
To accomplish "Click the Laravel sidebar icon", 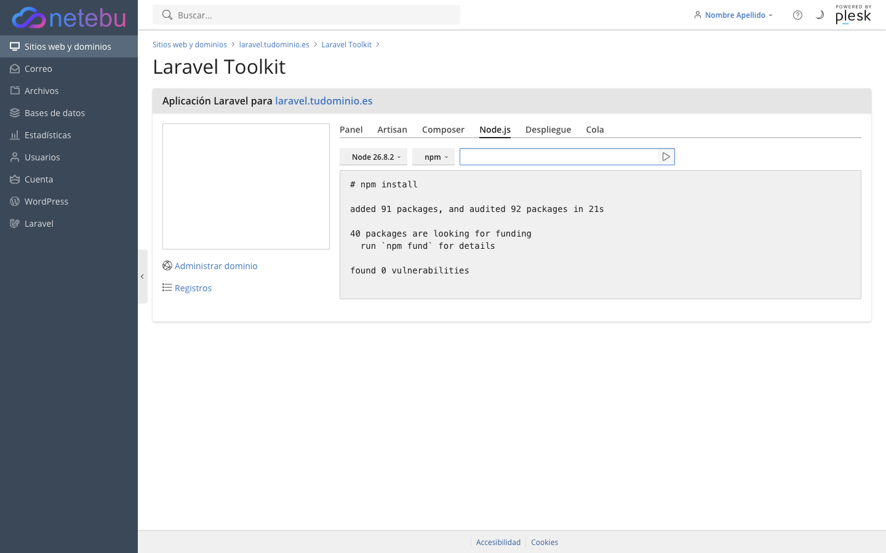I will coord(15,224).
